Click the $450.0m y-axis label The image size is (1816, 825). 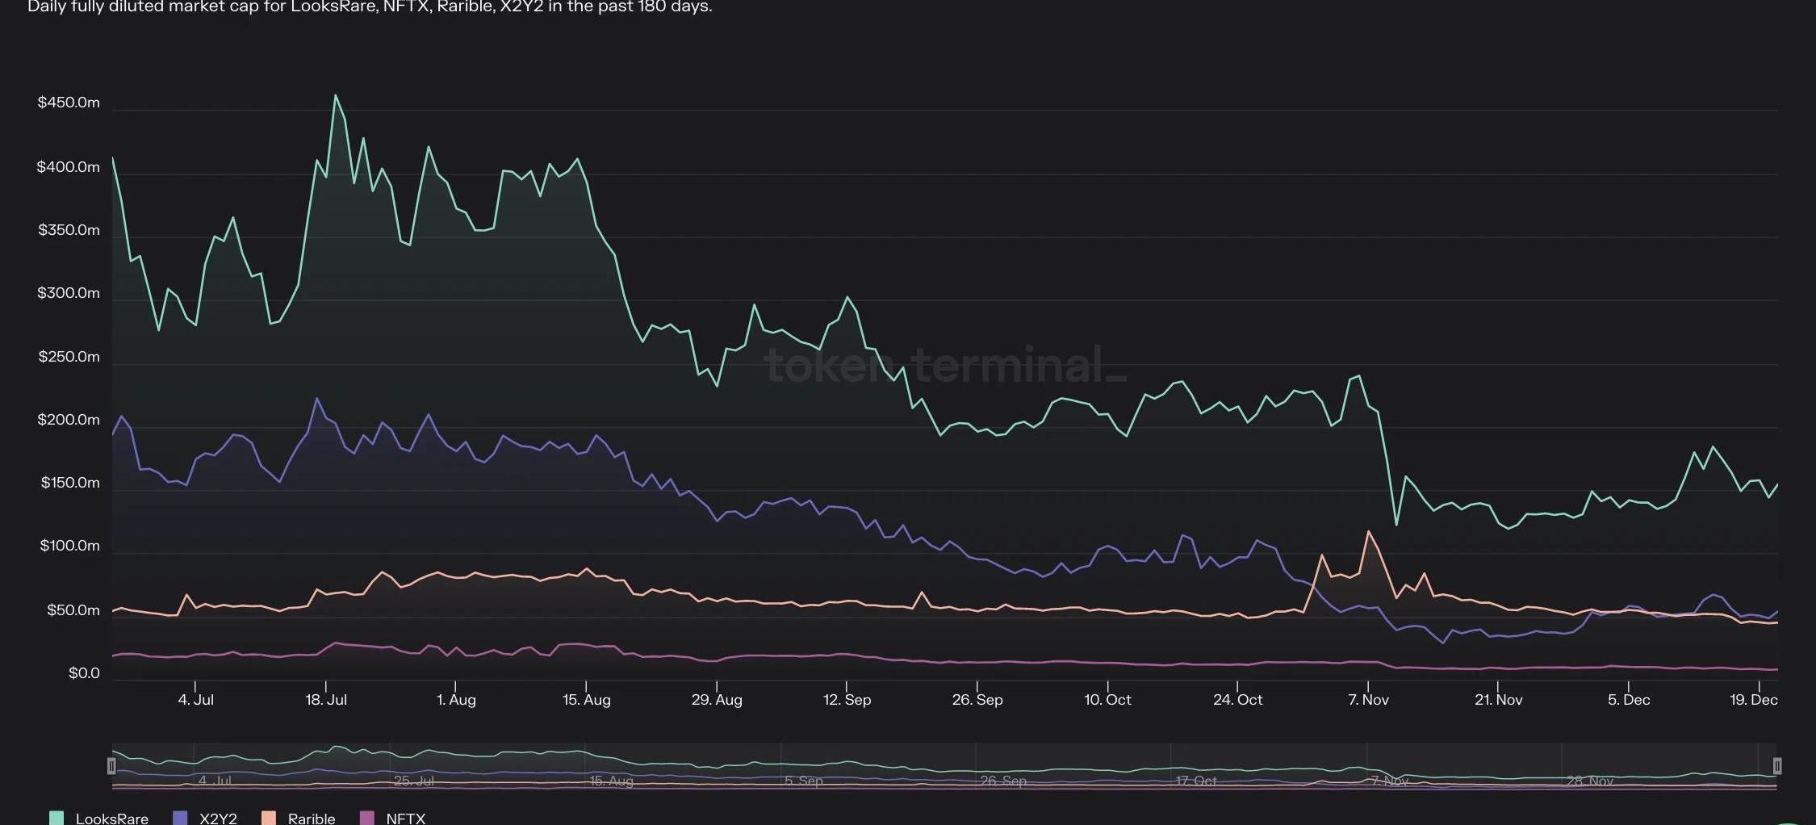(69, 103)
